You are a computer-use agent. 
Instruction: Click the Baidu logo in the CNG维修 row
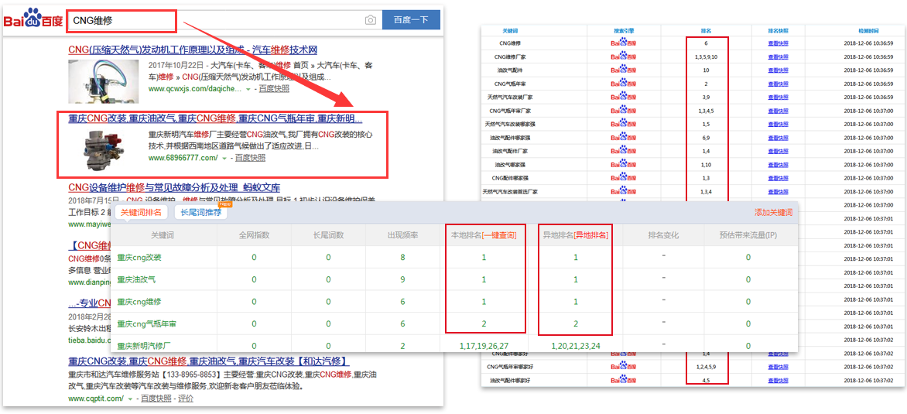point(624,43)
